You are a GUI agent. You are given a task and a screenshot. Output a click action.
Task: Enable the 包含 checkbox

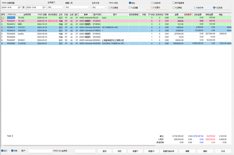130,3
